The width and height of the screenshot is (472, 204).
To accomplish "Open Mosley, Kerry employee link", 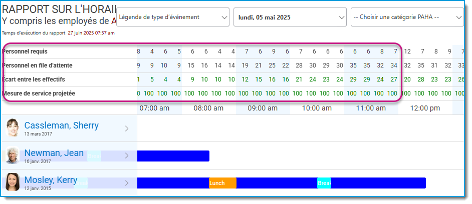I will [51, 180].
